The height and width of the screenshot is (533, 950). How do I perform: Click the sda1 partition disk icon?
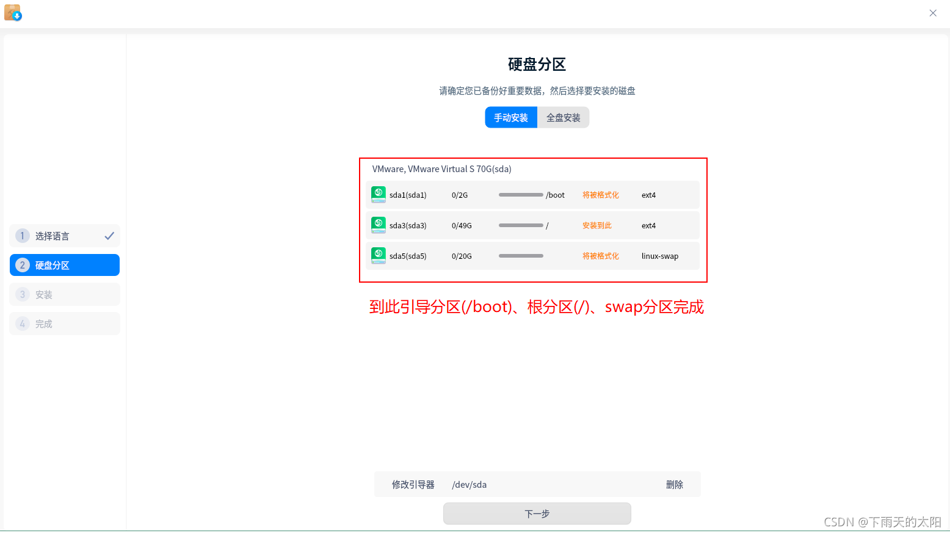[x=379, y=194]
